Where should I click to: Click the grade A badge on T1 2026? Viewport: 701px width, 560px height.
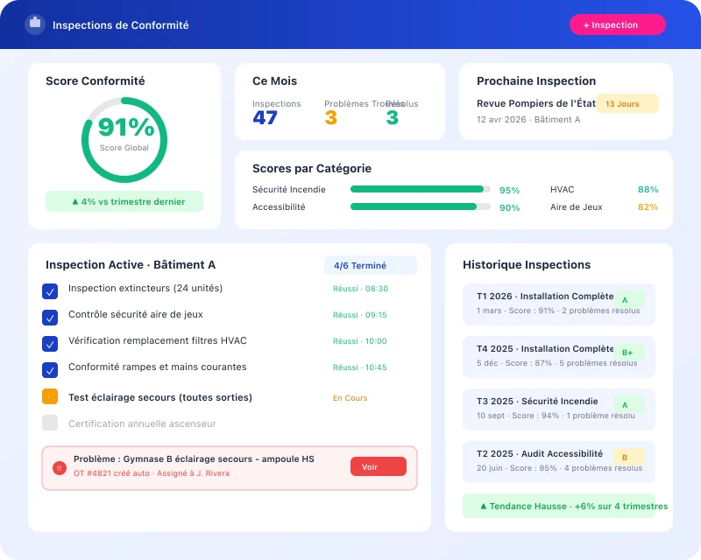coord(626,298)
